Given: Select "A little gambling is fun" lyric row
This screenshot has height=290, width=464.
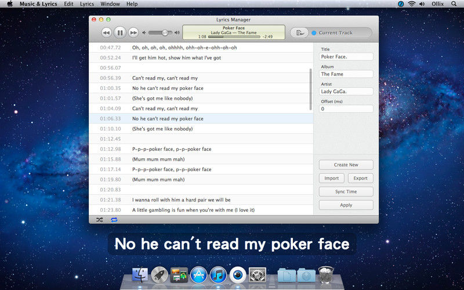Looking at the screenshot, I should [201, 210].
